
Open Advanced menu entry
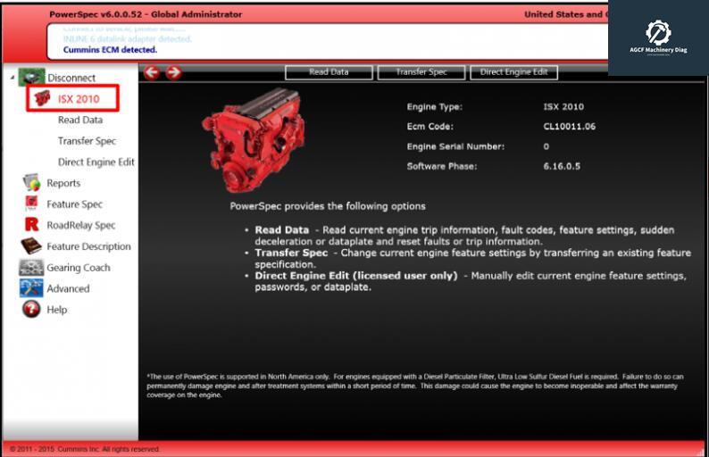point(68,288)
